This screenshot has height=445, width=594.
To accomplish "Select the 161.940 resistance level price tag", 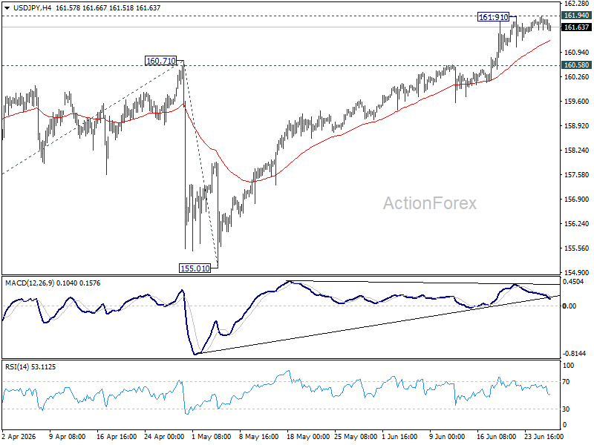I will tap(576, 16).
